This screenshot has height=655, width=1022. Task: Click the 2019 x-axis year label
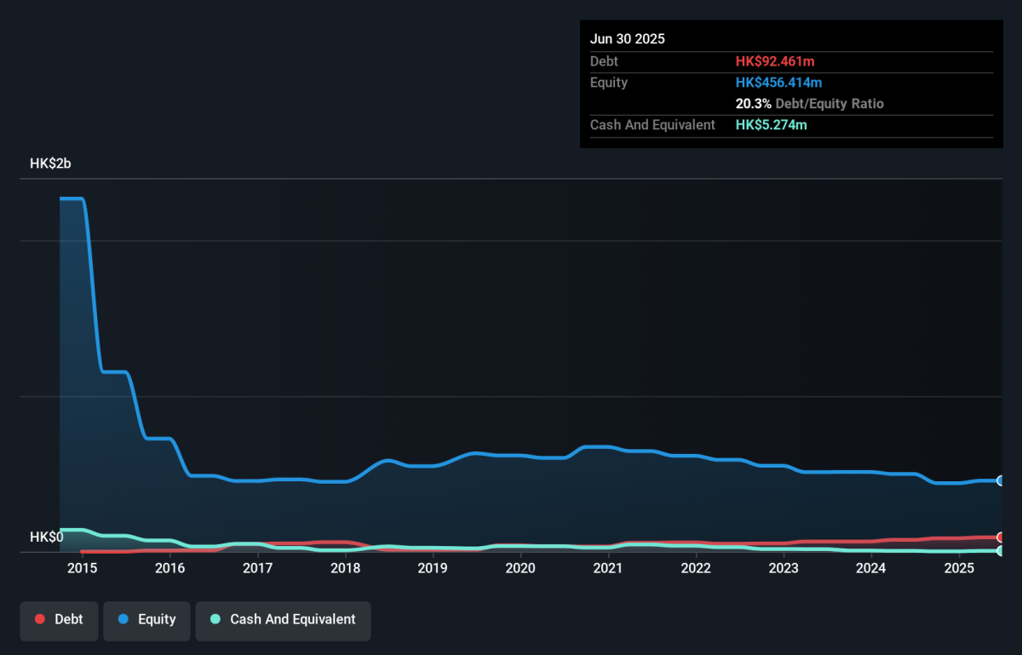433,568
